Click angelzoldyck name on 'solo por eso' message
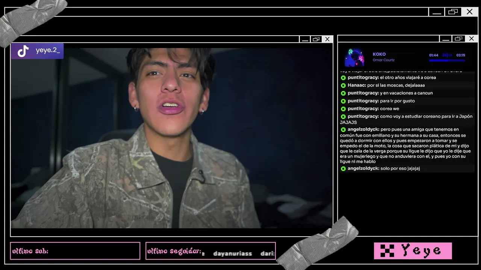 coord(364,168)
